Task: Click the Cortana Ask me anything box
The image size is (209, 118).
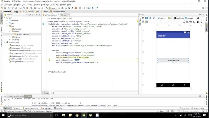Action: tap(29, 115)
